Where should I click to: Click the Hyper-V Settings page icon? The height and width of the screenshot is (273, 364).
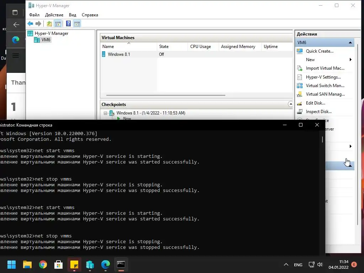300,77
